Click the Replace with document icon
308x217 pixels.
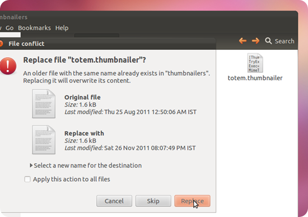tap(44, 140)
